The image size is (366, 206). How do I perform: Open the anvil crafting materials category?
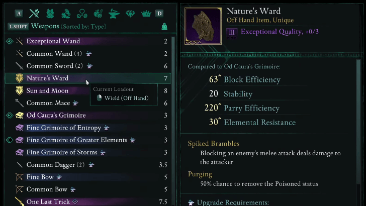click(114, 13)
